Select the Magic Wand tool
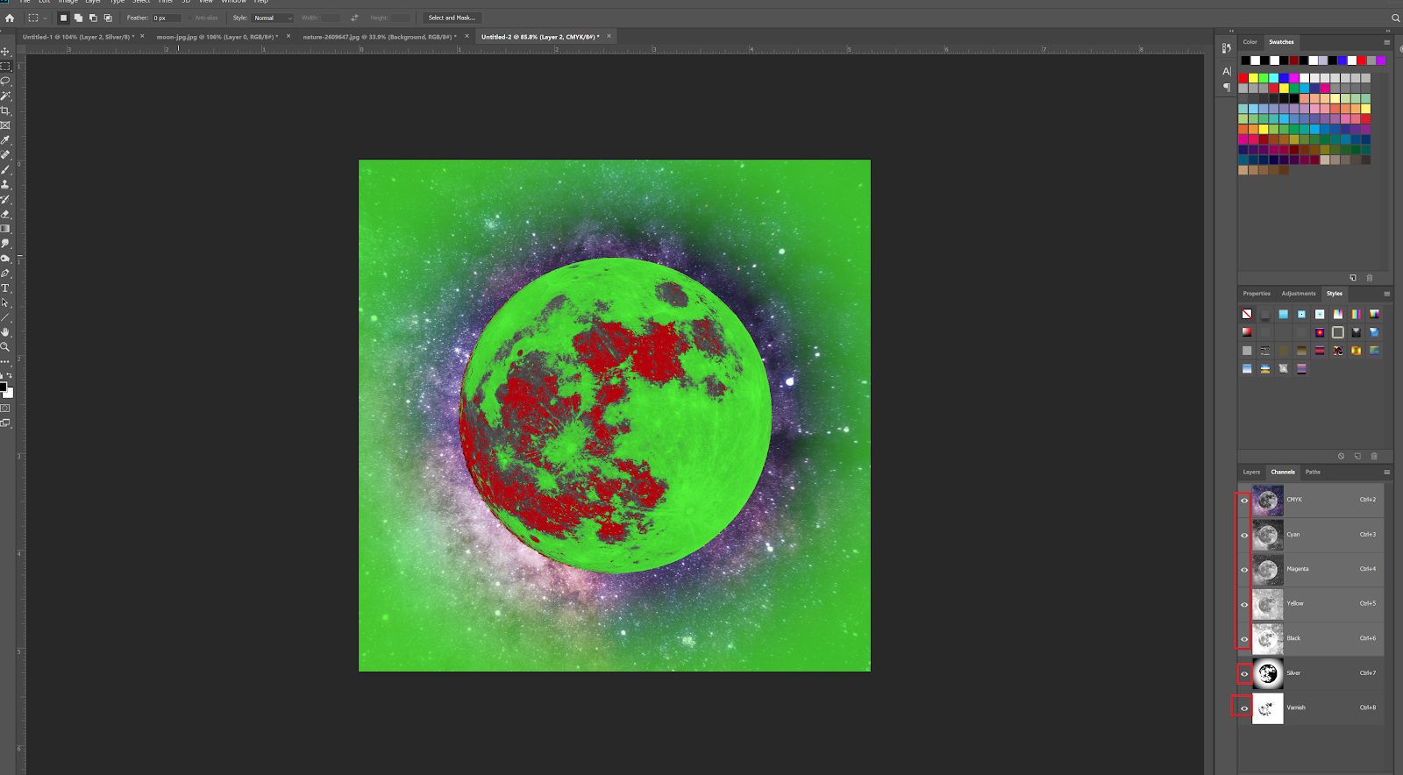1403x775 pixels. coord(5,96)
